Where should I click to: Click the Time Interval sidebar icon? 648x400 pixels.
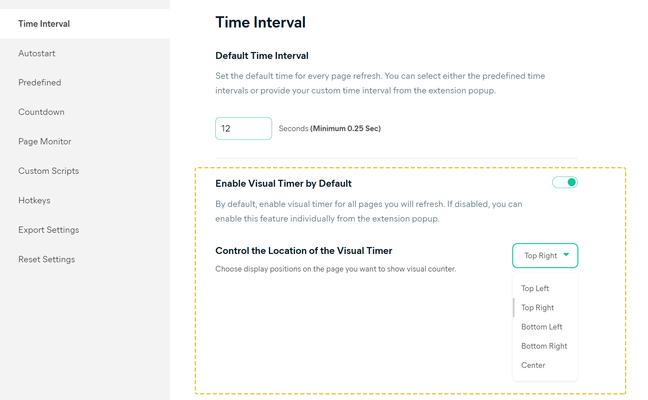point(44,24)
